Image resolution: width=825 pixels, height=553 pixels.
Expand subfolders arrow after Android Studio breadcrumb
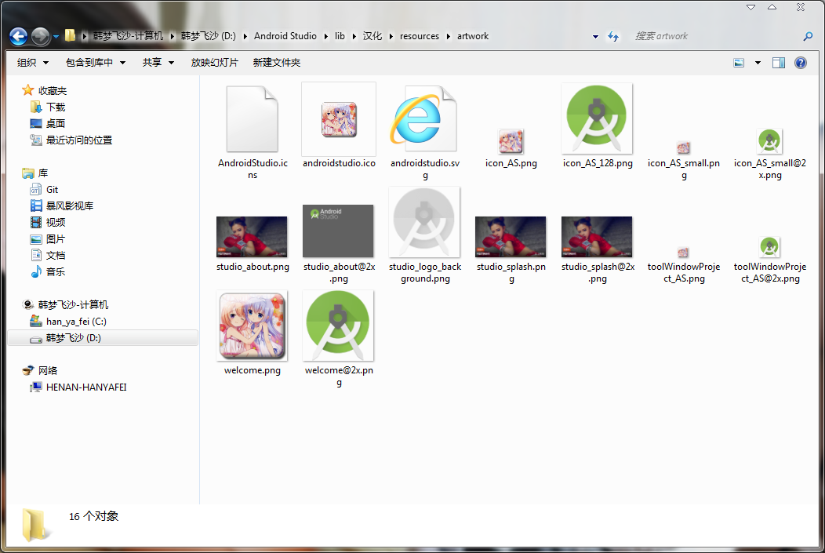(x=325, y=36)
